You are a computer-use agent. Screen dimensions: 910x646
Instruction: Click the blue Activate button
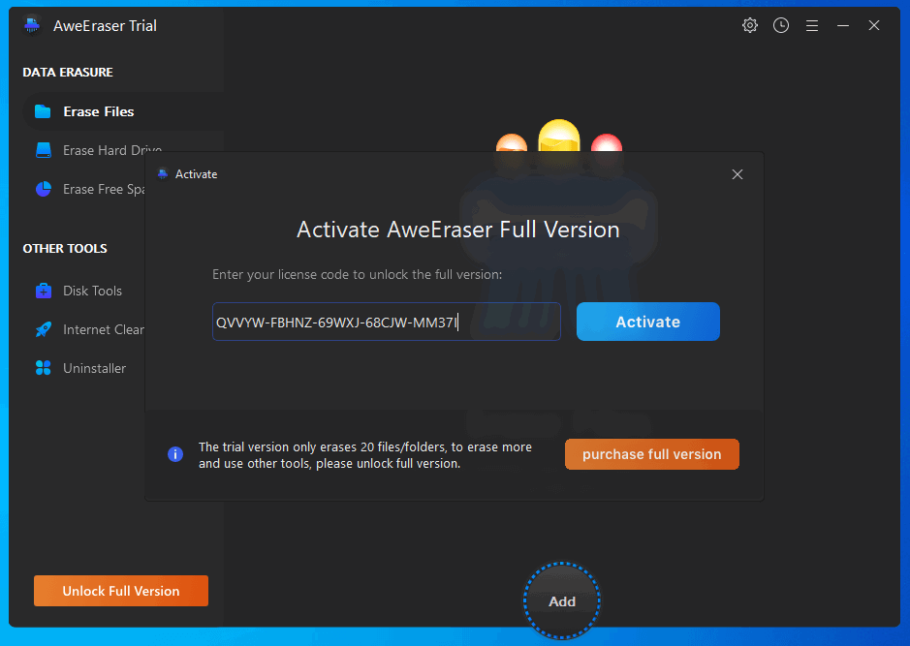(647, 322)
